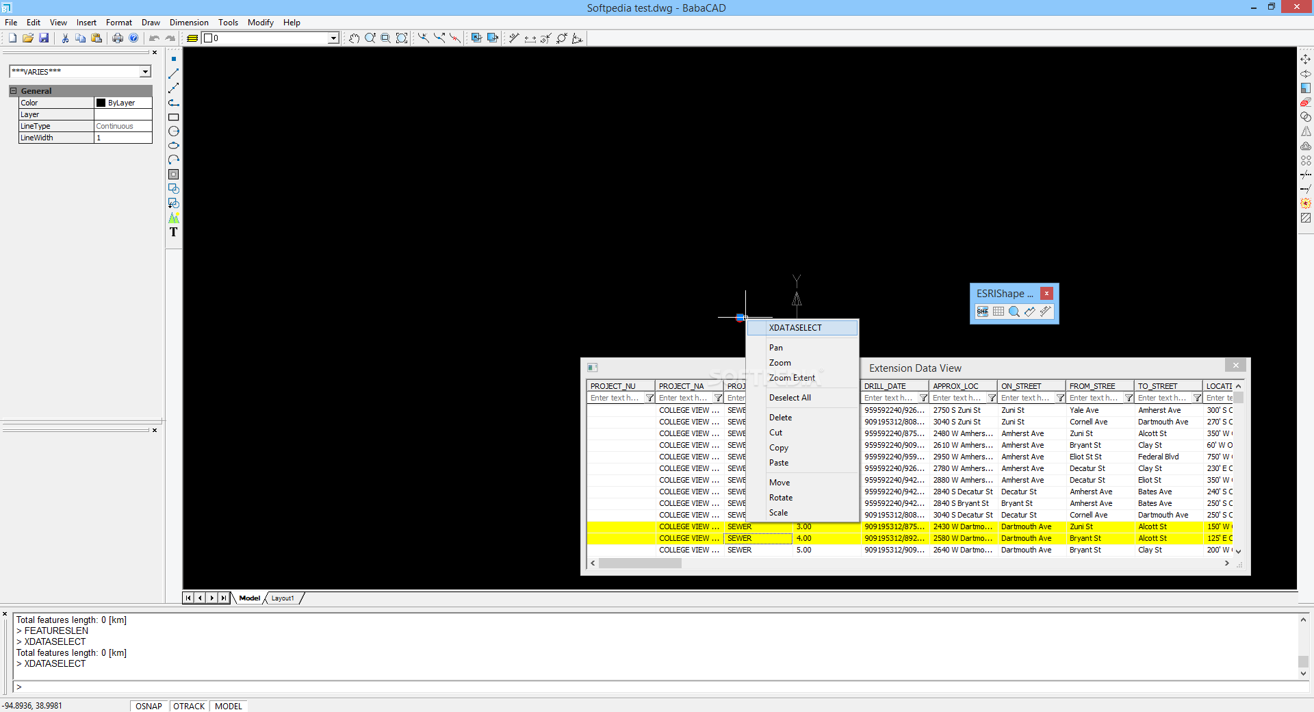The width and height of the screenshot is (1314, 712).
Task: Open a drawing with the folder icon
Action: click(28, 38)
